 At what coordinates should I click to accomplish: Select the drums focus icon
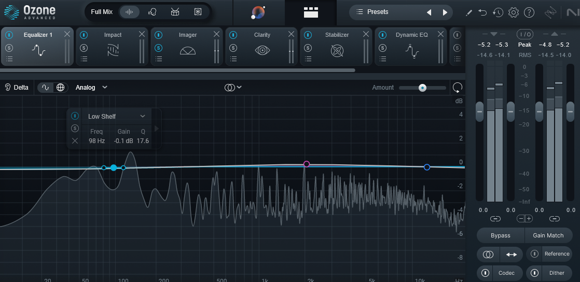click(175, 12)
